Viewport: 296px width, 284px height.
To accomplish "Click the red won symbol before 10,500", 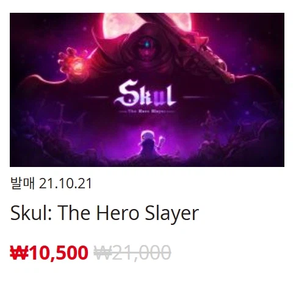I will [x=19, y=252].
